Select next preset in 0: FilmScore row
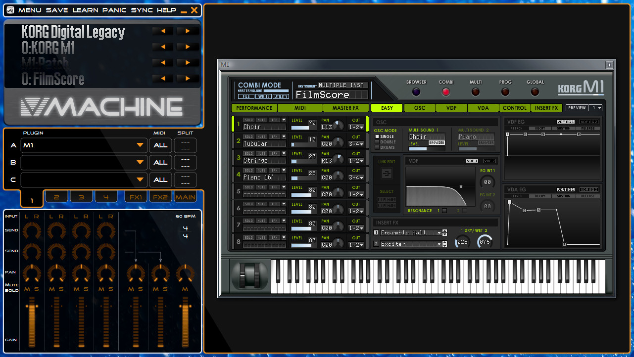 187,78
